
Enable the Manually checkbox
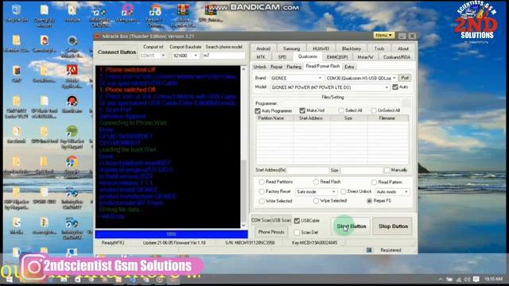point(387,170)
